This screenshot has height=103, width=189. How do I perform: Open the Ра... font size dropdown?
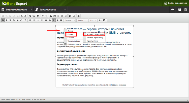click(93, 20)
